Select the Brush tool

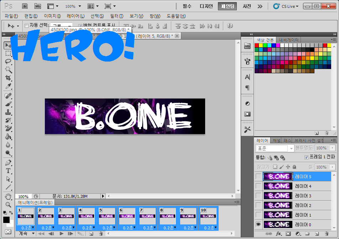[x=8, y=104]
